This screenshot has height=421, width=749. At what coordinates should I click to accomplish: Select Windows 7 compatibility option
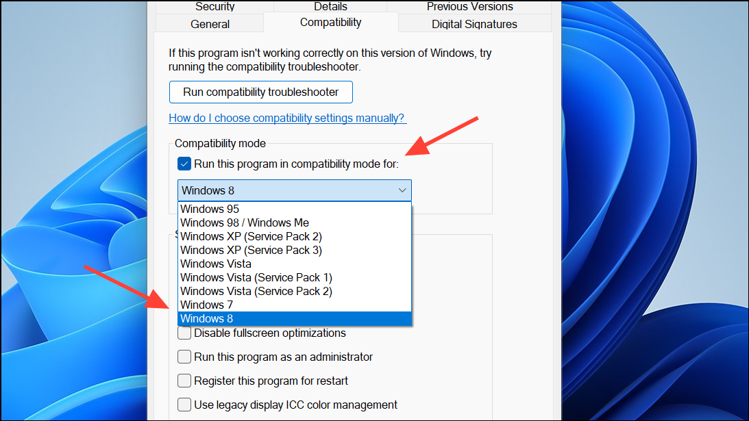point(207,305)
